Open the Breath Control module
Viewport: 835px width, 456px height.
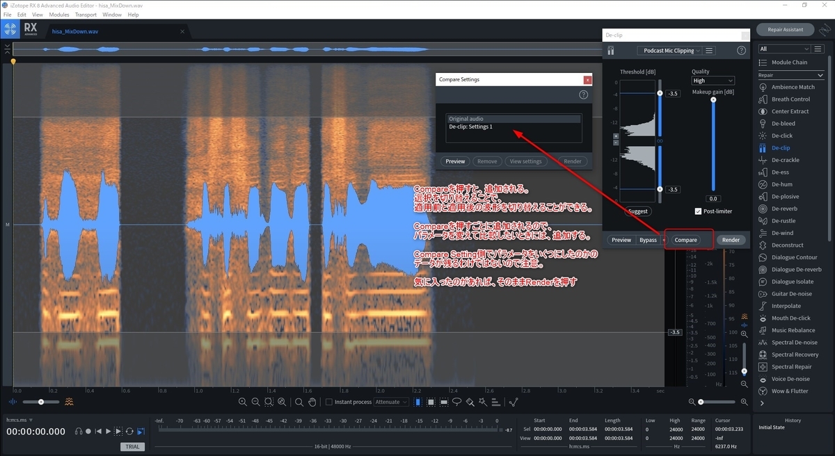point(790,99)
